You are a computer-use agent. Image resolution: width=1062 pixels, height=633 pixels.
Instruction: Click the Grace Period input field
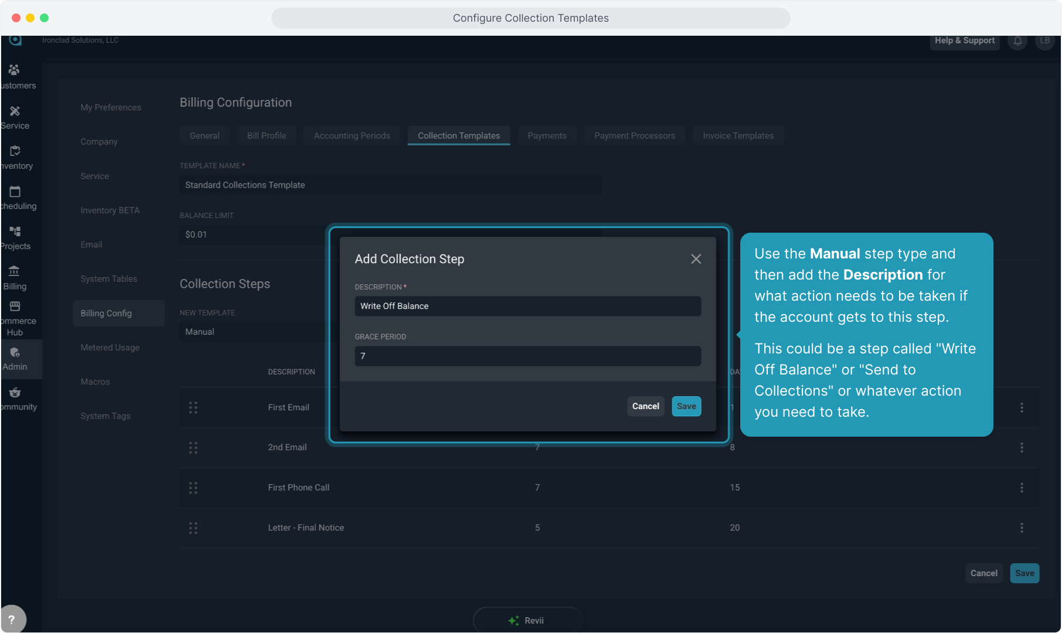[527, 356]
